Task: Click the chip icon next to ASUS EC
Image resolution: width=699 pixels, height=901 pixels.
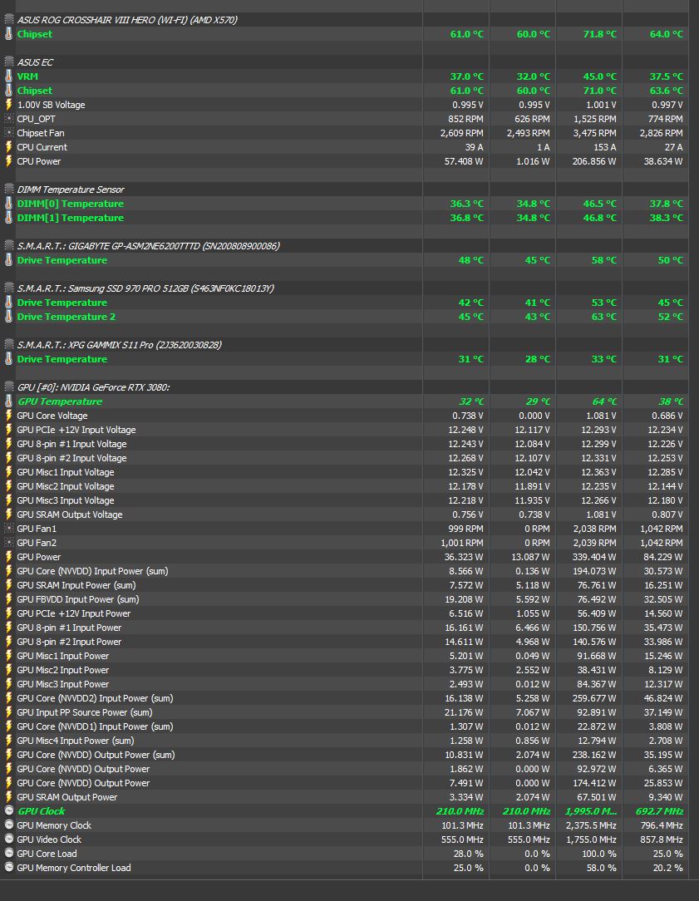Action: 8,62
